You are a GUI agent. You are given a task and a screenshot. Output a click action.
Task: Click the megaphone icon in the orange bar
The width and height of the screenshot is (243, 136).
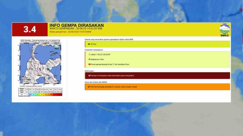pos(89,87)
